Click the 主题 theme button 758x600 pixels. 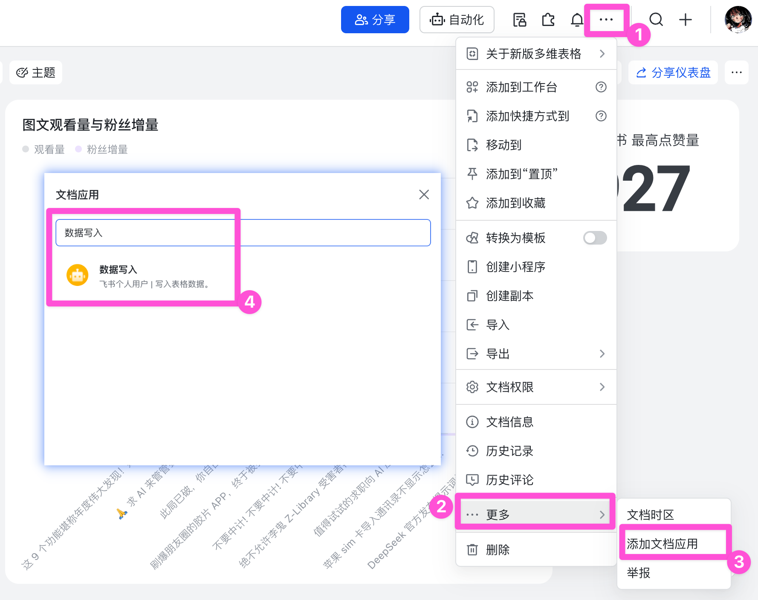tap(36, 72)
